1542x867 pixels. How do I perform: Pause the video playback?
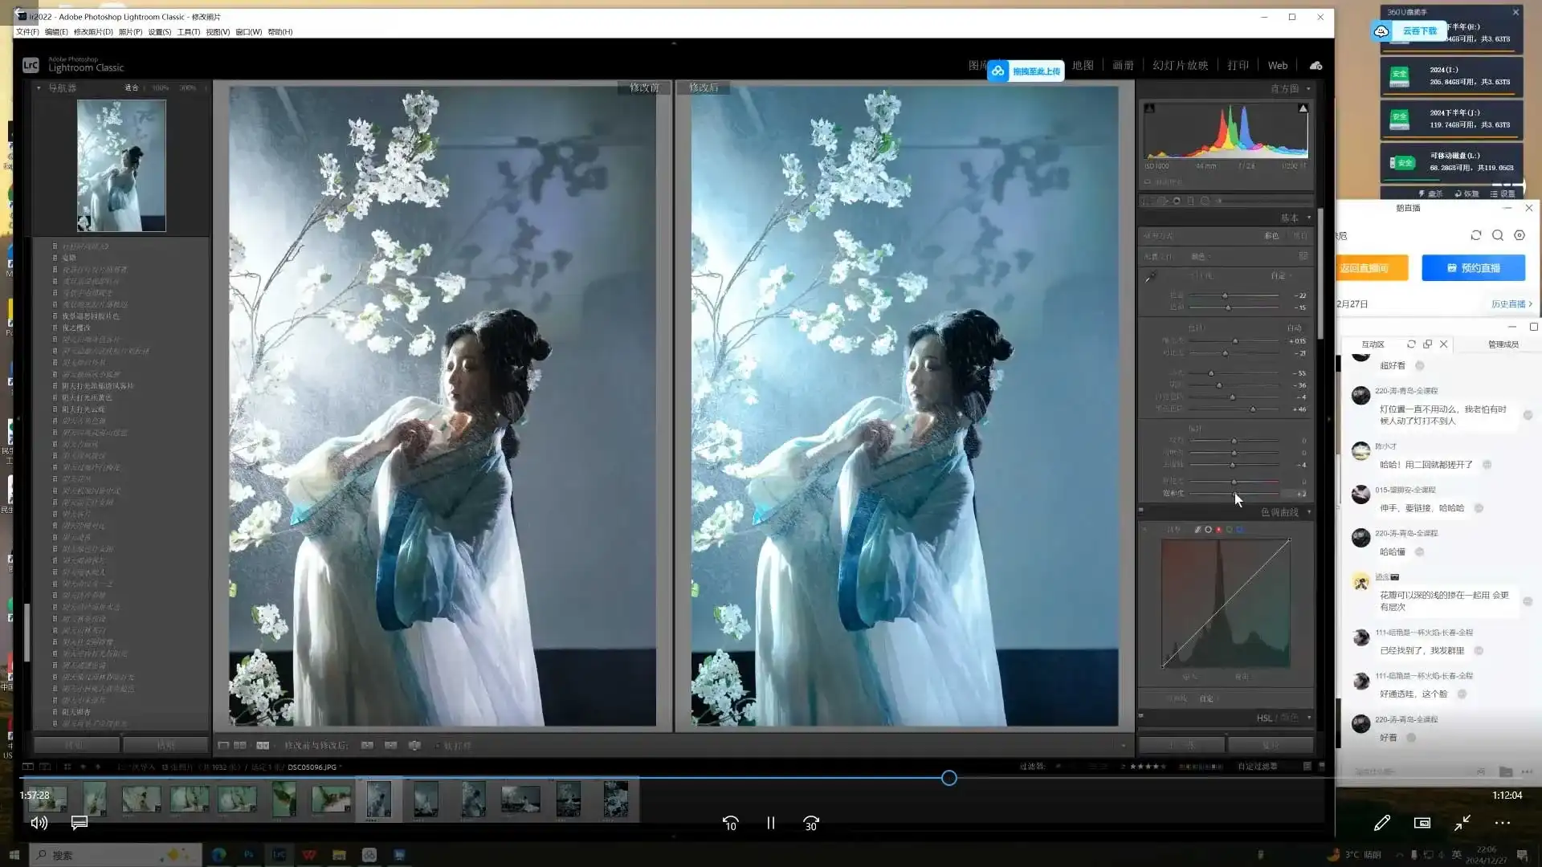click(770, 824)
